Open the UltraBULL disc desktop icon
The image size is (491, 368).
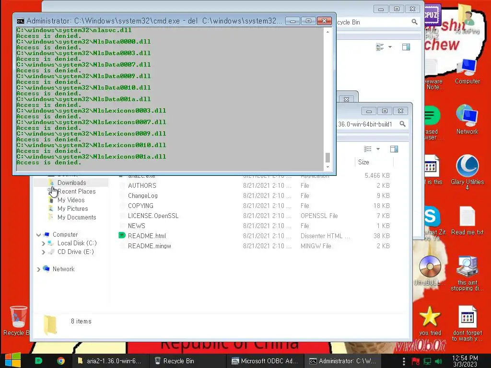(430, 271)
